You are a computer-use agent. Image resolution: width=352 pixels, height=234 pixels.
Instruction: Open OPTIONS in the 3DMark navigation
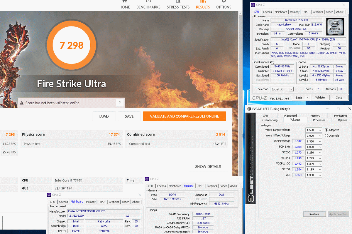224,5
